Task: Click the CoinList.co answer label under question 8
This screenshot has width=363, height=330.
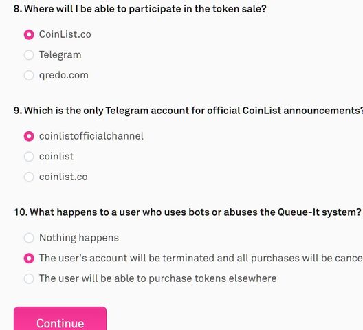Action: pyautogui.click(x=65, y=34)
